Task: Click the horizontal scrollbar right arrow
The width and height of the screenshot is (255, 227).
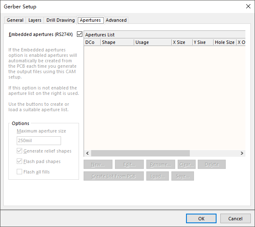Action: coord(242,153)
